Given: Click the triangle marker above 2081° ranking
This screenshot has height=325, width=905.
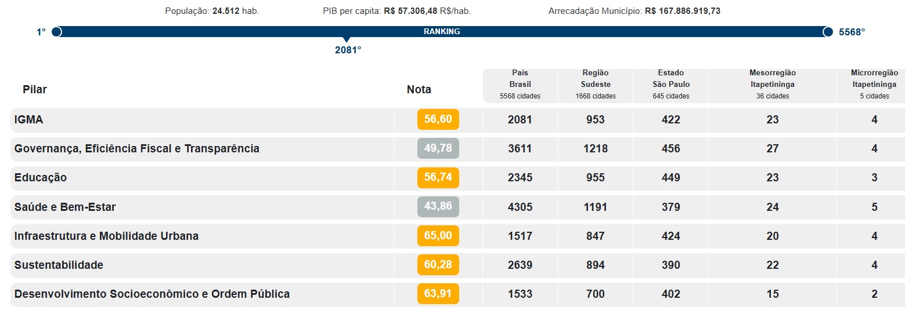Looking at the screenshot, I should pyautogui.click(x=347, y=40).
